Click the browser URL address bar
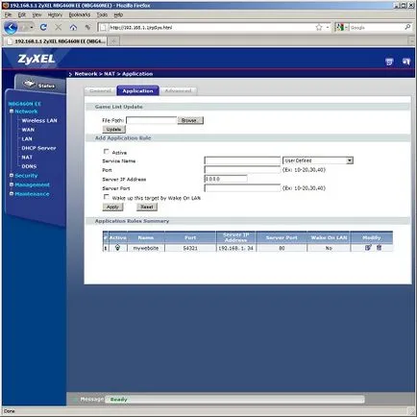 [x=210, y=28]
